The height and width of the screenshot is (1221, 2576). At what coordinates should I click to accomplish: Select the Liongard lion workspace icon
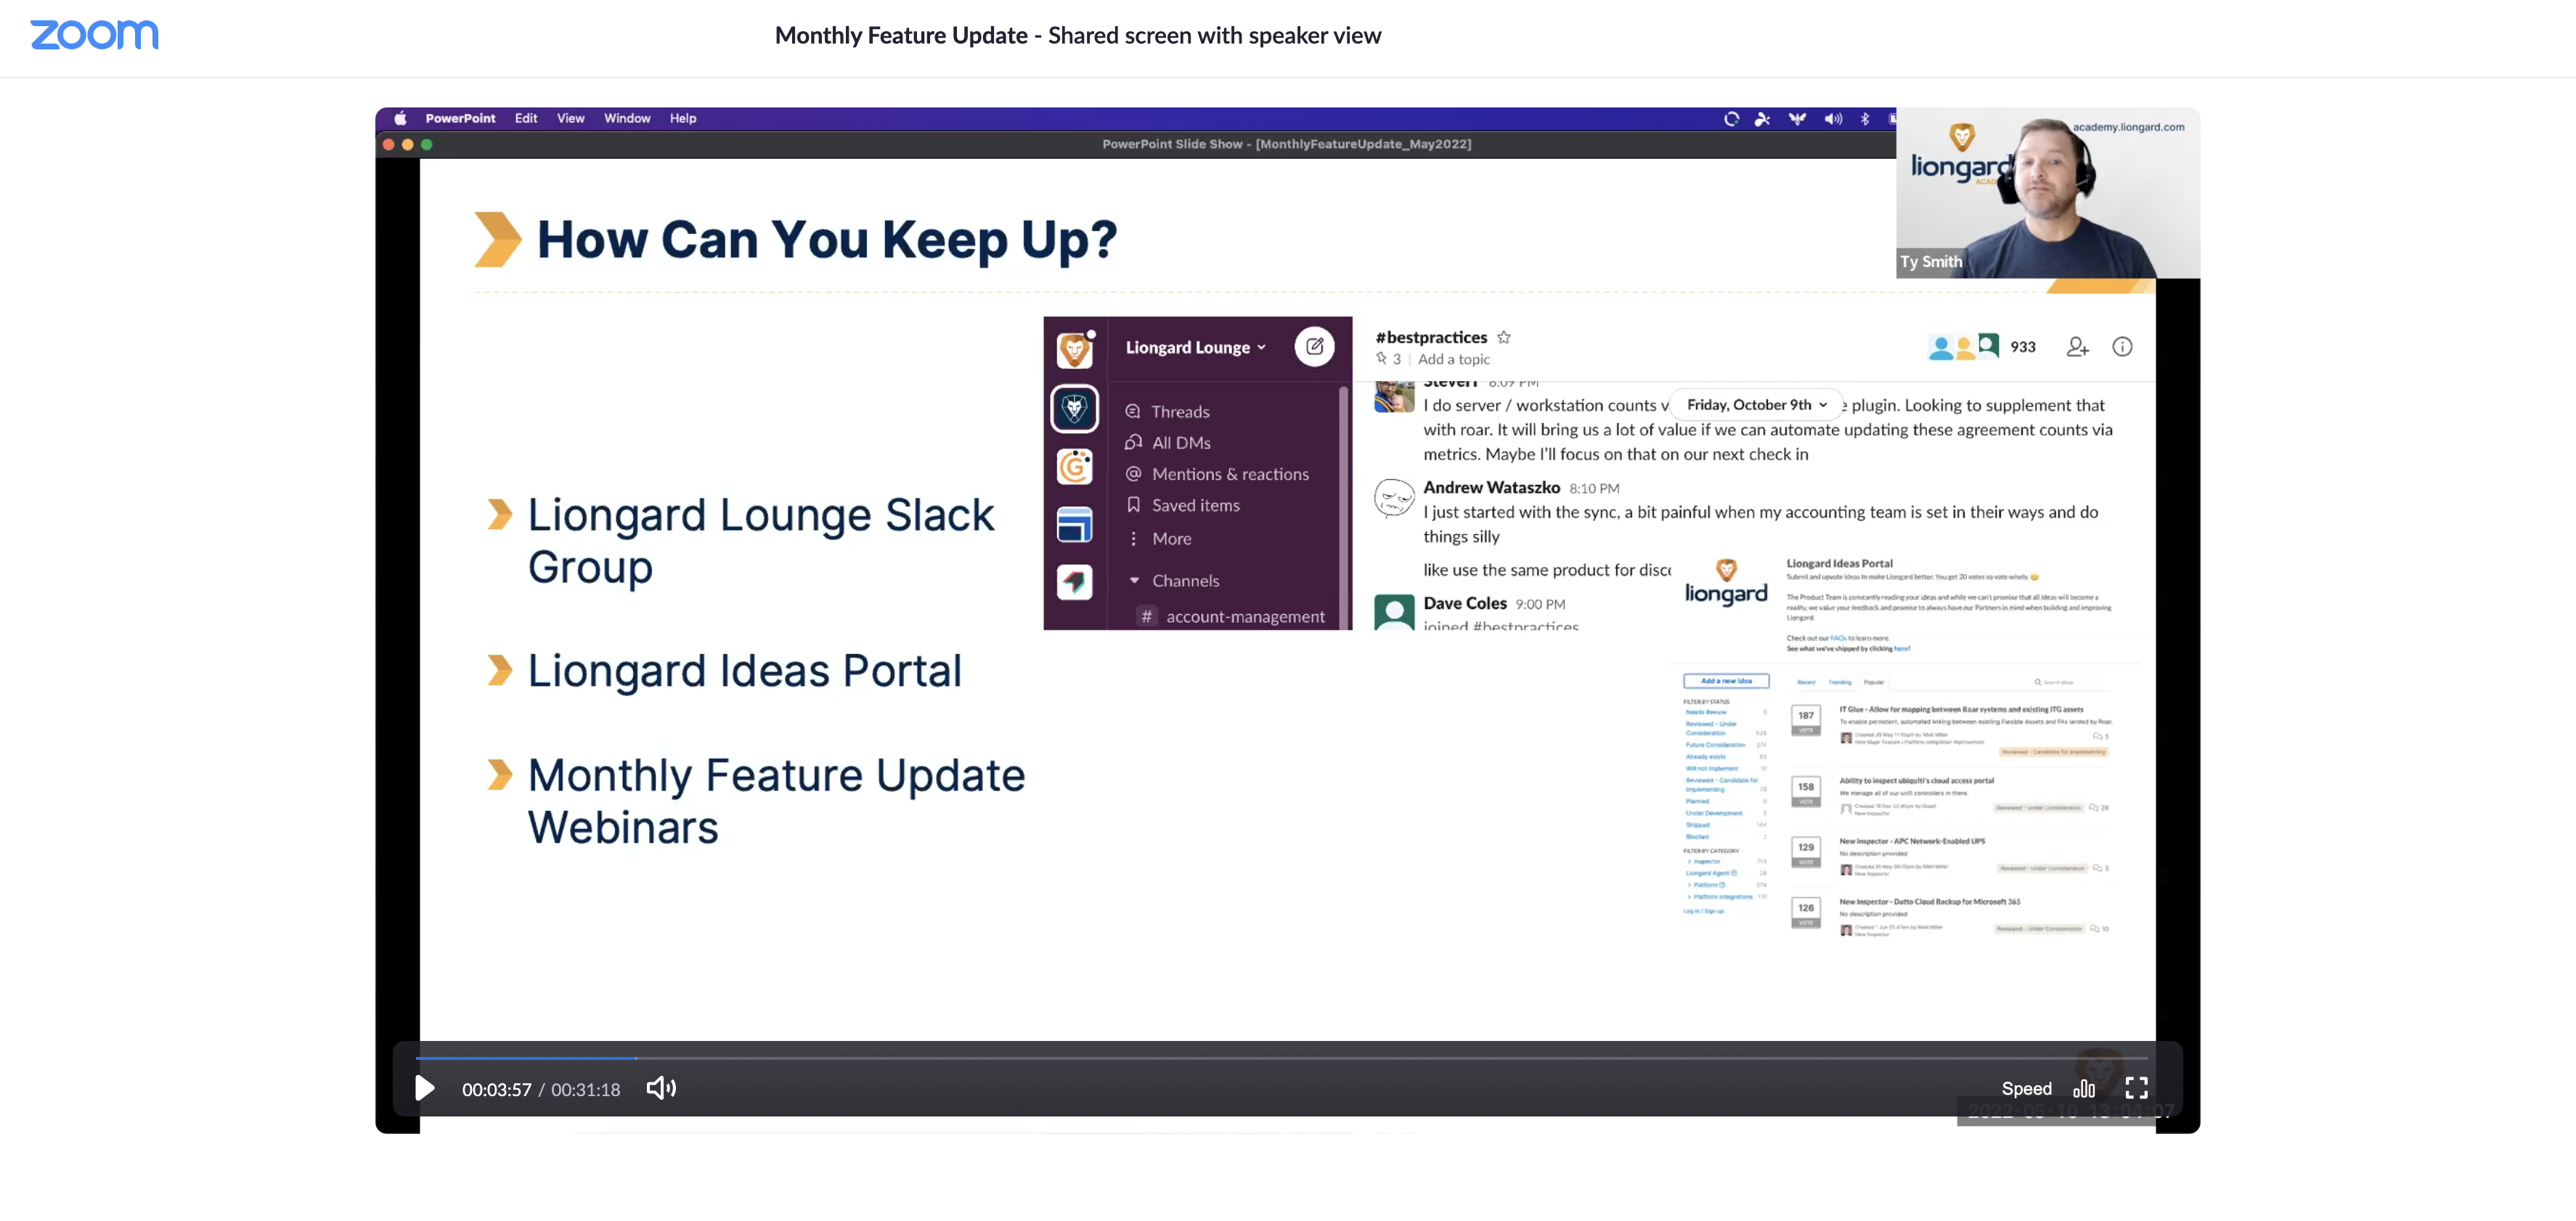(x=1075, y=350)
